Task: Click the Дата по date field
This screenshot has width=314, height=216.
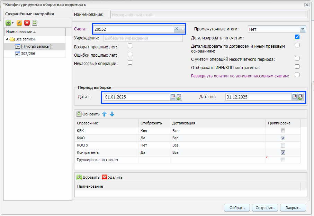Action: point(258,97)
